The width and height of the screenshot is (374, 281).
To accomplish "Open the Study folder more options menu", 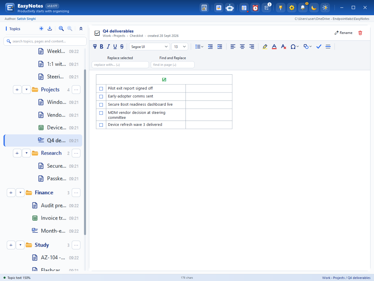I will point(76,245).
